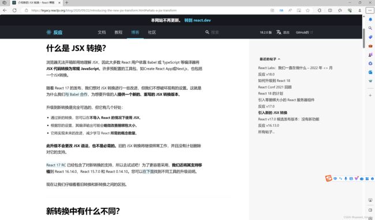Open the 18.2.0 version link
This screenshot has width=375, height=220.
[266, 32]
